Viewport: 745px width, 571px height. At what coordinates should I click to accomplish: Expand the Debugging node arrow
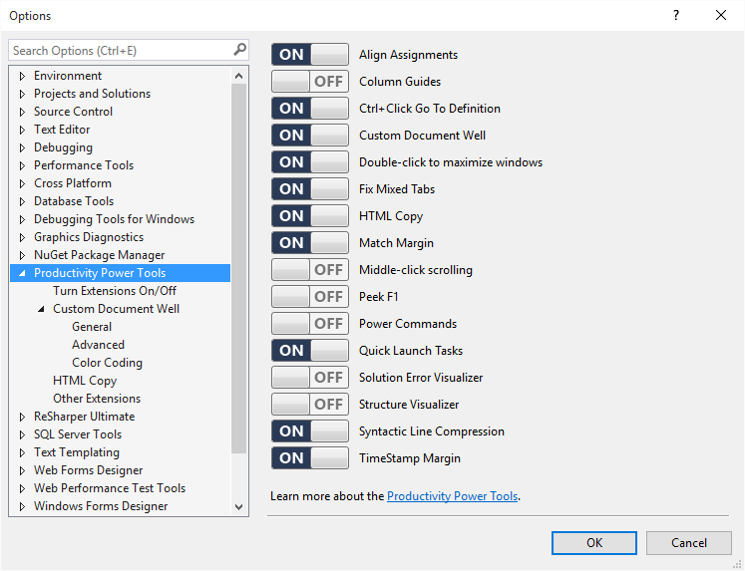(22, 147)
